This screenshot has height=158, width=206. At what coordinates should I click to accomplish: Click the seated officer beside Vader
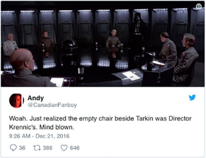click(x=113, y=44)
